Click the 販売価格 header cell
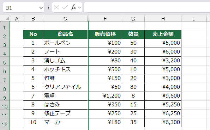 105,35
